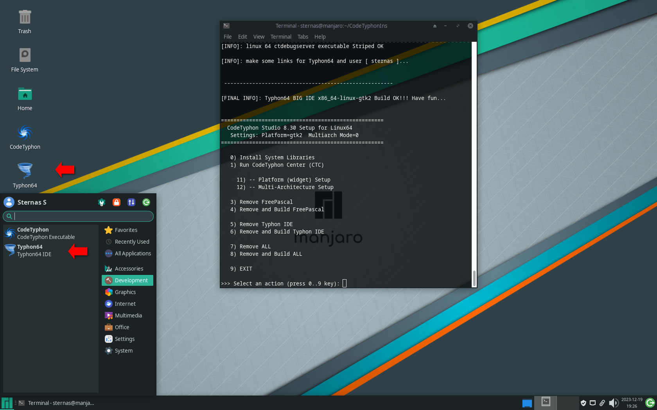The width and height of the screenshot is (657, 410).
Task: Click the paperclip clipboard tray icon
Action: (602, 403)
